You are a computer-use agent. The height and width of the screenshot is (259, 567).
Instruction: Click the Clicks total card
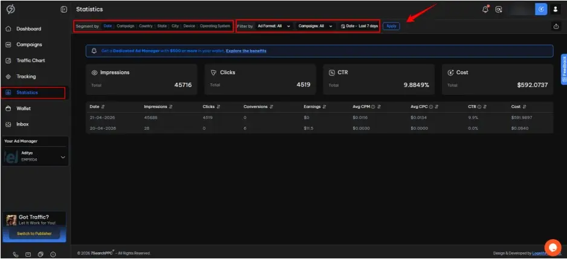tap(260, 80)
